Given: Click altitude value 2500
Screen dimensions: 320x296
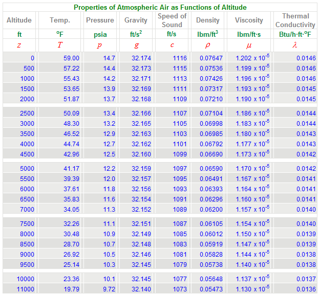Looking at the screenshot, I should pos(27,113).
